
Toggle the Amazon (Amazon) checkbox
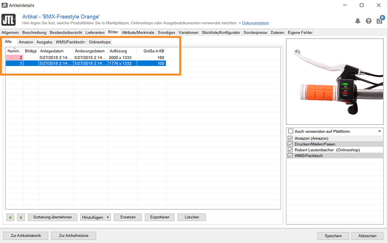[x=290, y=138]
